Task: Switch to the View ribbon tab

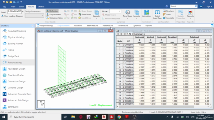Action: pos(13,7)
